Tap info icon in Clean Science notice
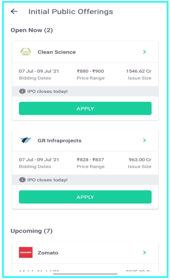This screenshot has height=280, width=170. point(22,91)
